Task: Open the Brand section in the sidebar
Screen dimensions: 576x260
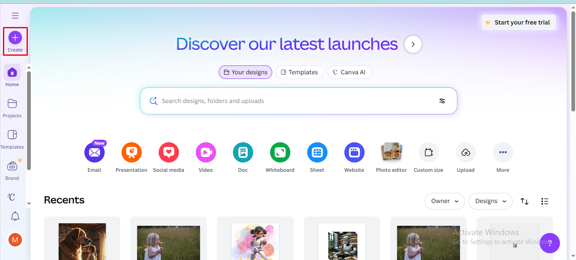Action: click(12, 168)
